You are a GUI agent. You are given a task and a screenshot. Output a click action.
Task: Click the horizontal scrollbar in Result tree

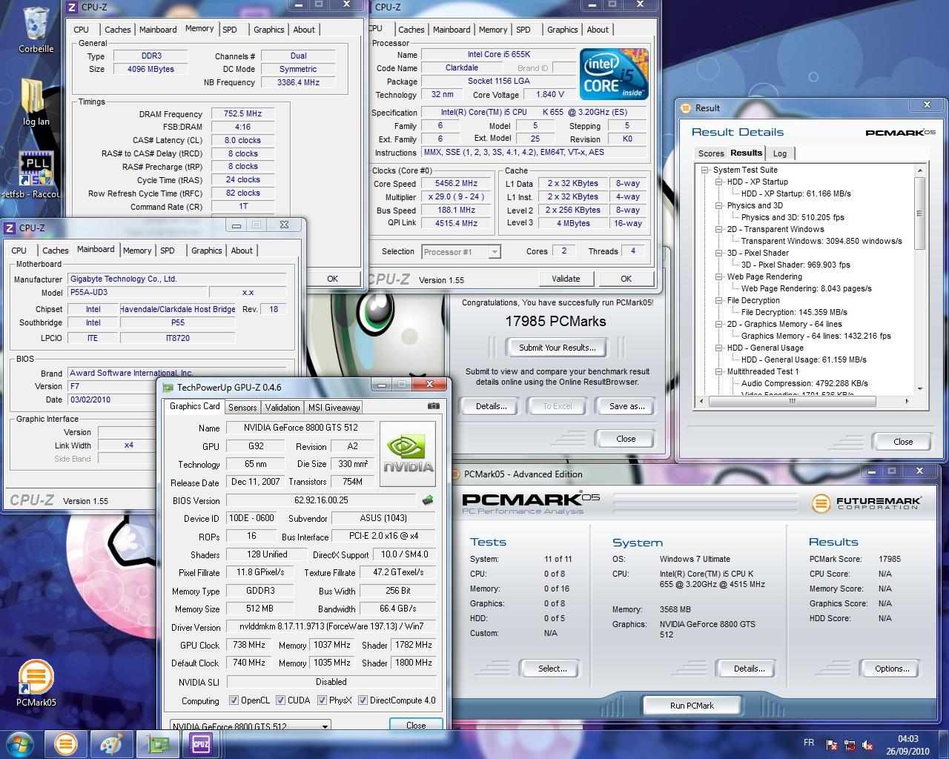(792, 402)
